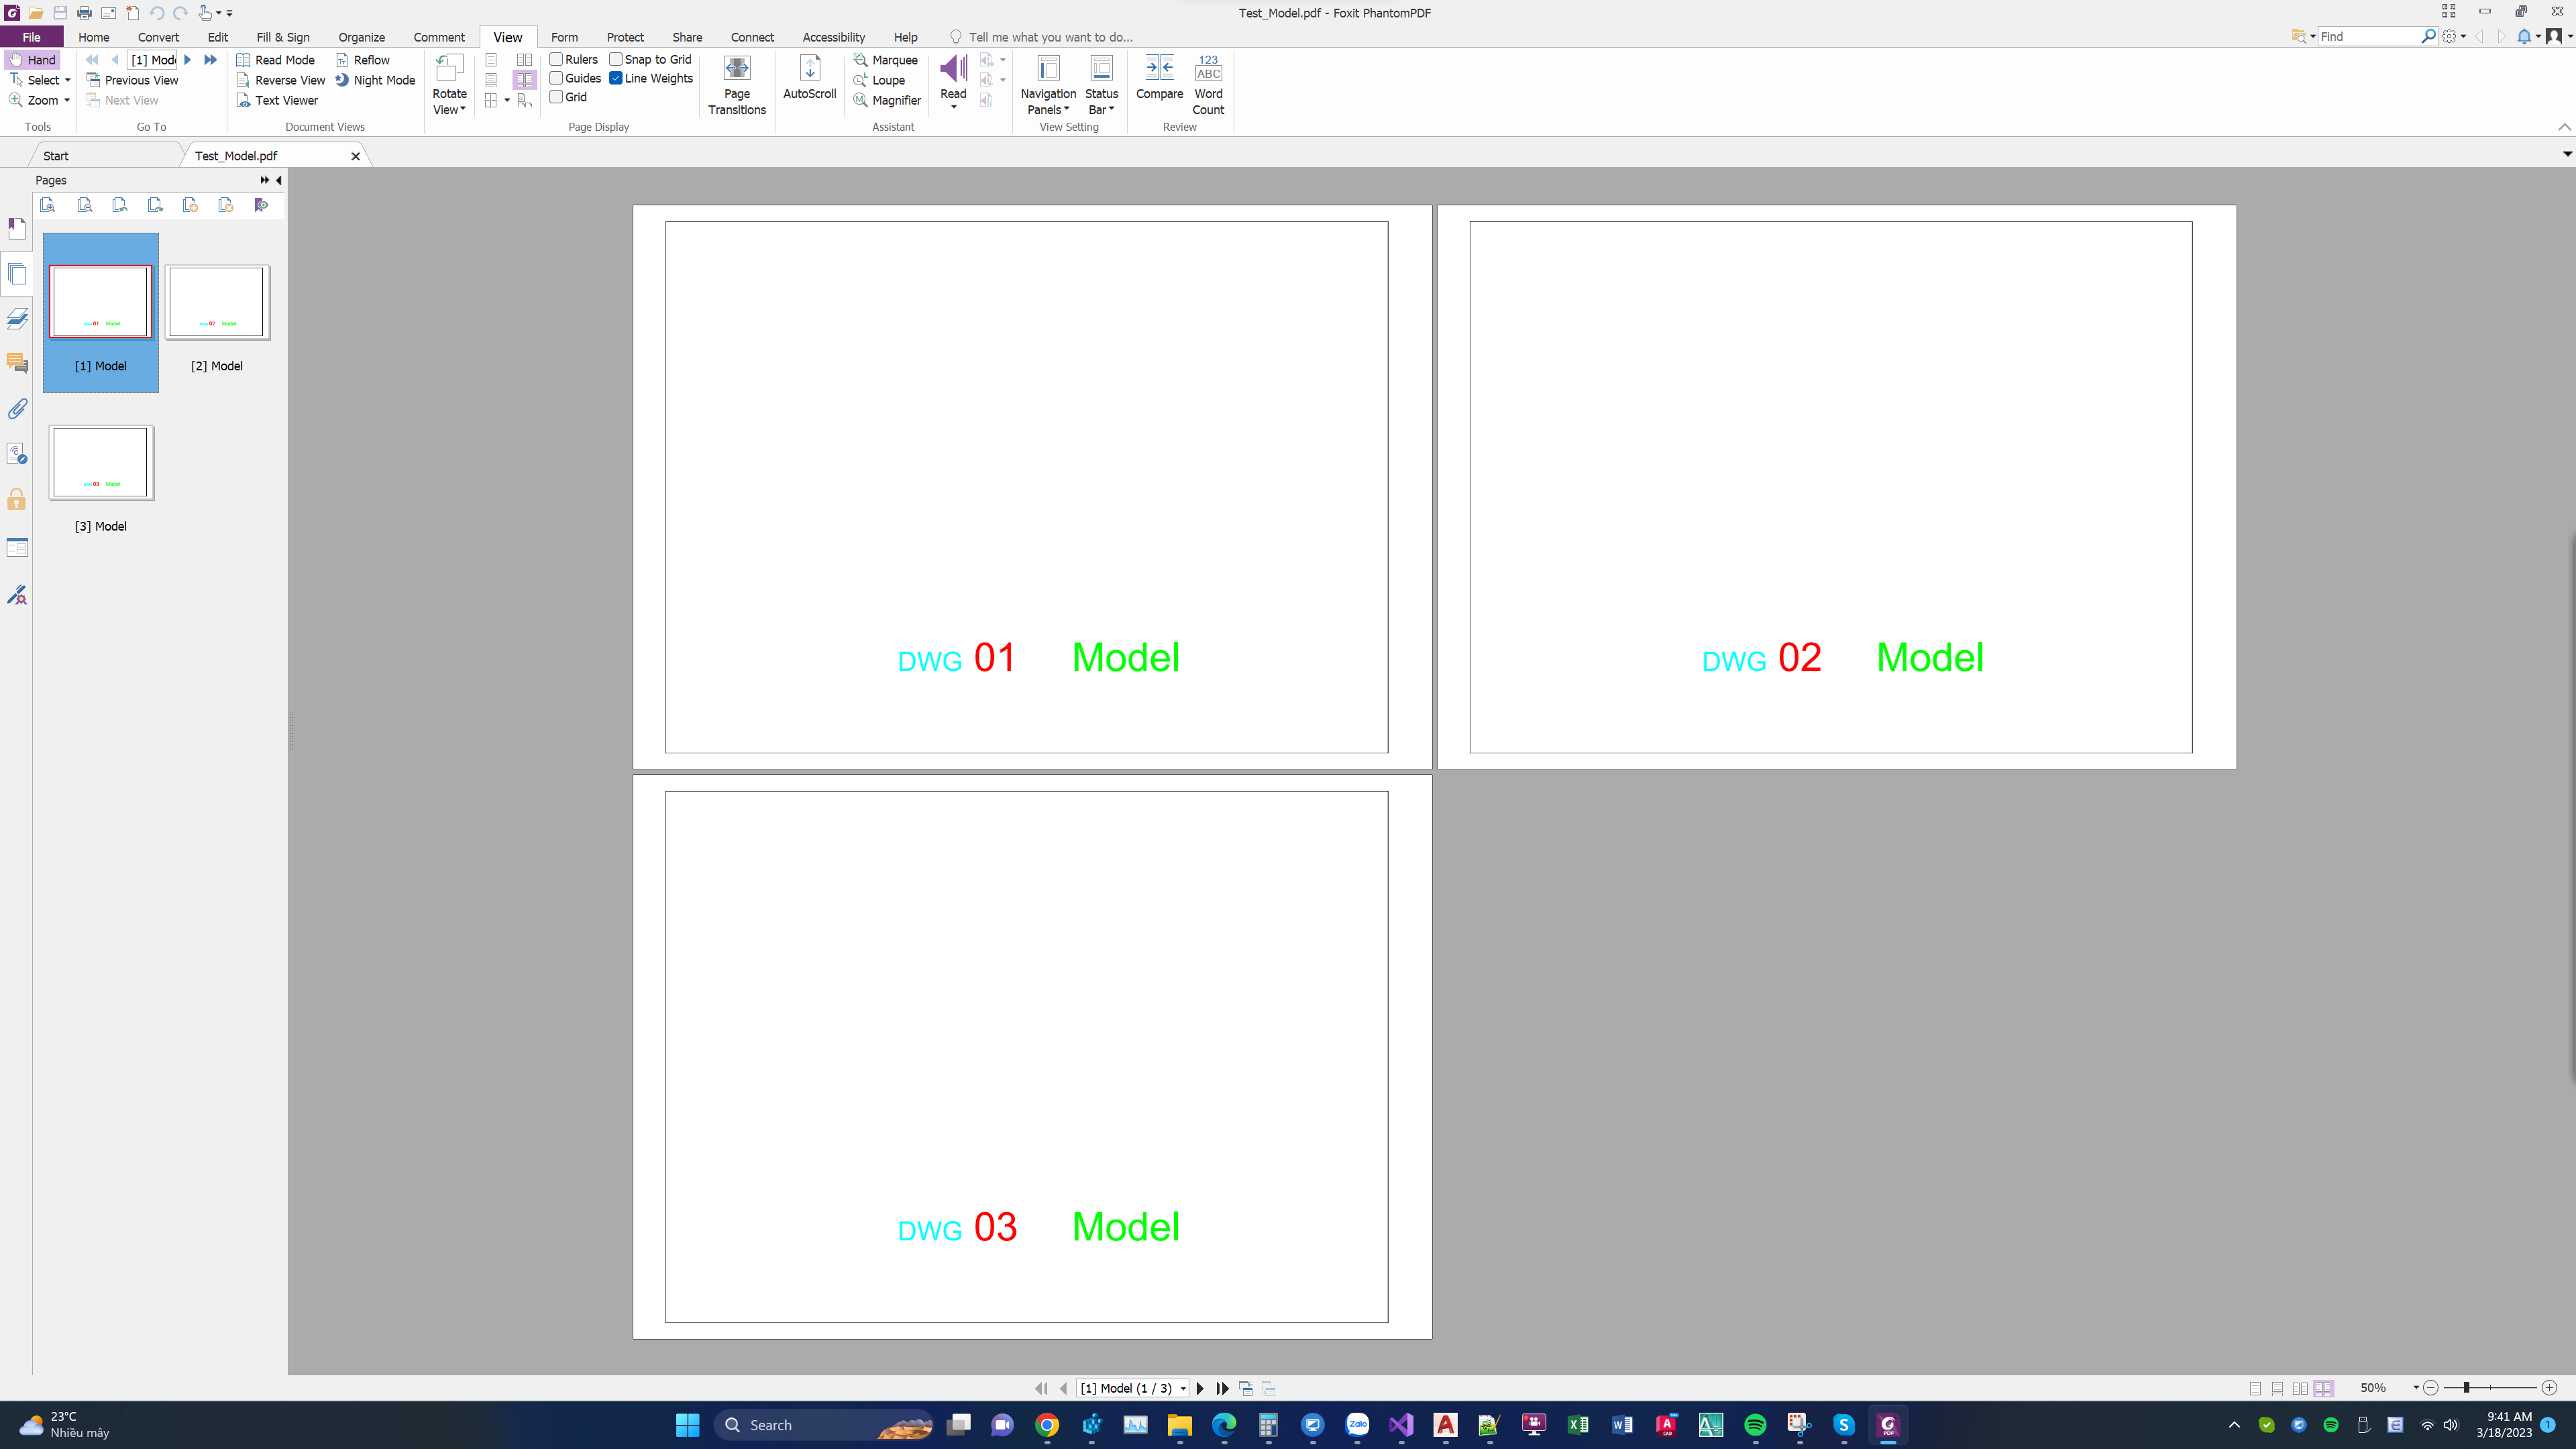Click the Rotate View icon
This screenshot has height=1449, width=2576.
449,68
